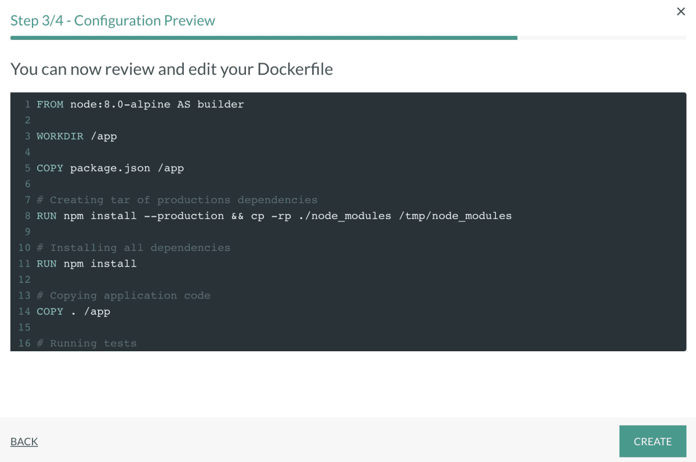Click comment '# Copying application code'
The height and width of the screenshot is (462, 696).
click(124, 296)
